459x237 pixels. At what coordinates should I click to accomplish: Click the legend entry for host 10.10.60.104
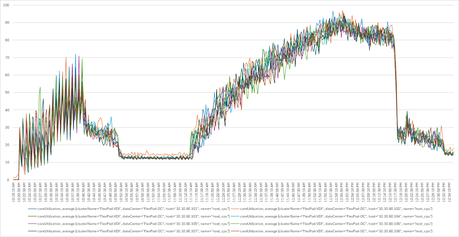(331, 216)
